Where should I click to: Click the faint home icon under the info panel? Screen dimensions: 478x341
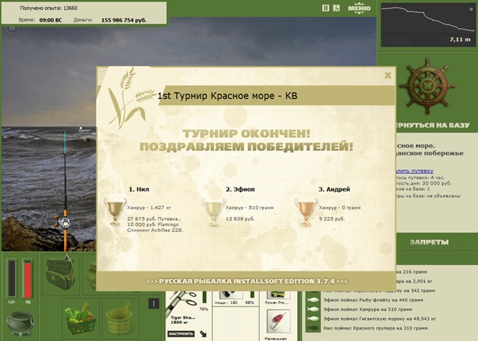[12, 28]
